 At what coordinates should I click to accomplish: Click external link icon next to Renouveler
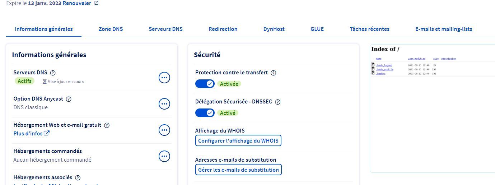point(96,3)
